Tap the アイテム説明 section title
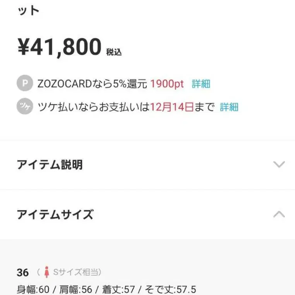 50,165
